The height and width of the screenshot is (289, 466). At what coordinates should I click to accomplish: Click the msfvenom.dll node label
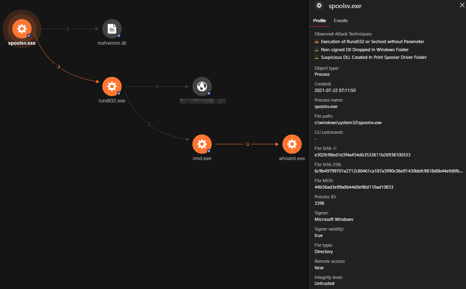coord(112,43)
